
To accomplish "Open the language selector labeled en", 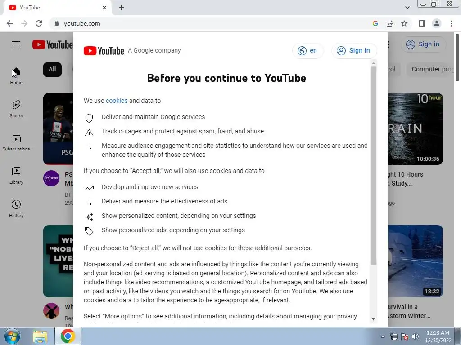I will pos(308,51).
